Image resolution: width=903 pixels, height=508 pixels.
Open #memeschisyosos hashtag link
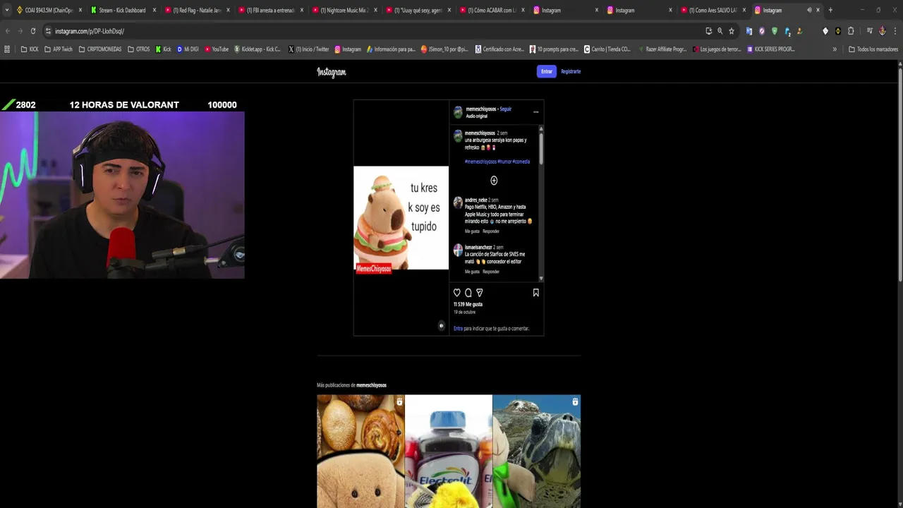pyautogui.click(x=480, y=162)
